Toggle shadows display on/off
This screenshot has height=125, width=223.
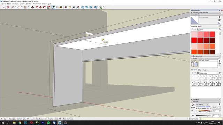[193, 105]
